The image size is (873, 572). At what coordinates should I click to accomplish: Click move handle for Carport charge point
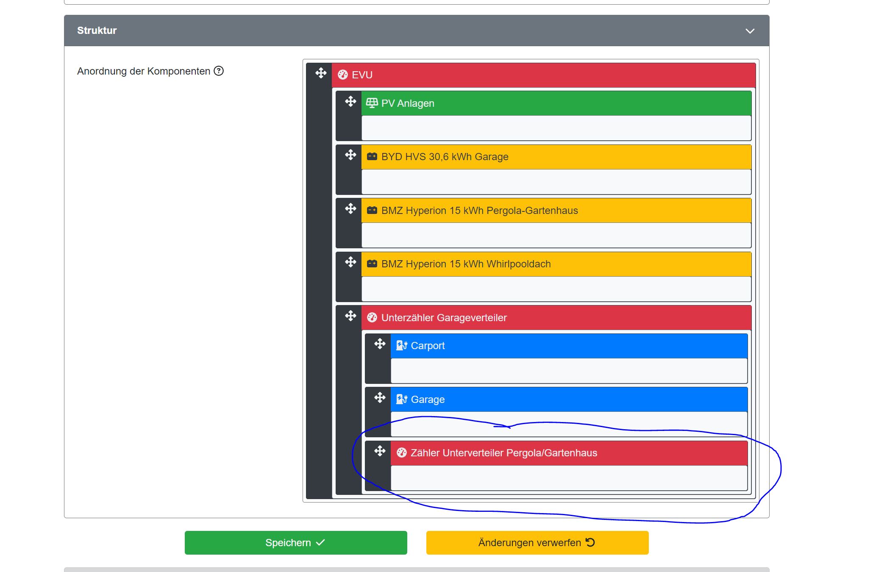[x=380, y=344]
